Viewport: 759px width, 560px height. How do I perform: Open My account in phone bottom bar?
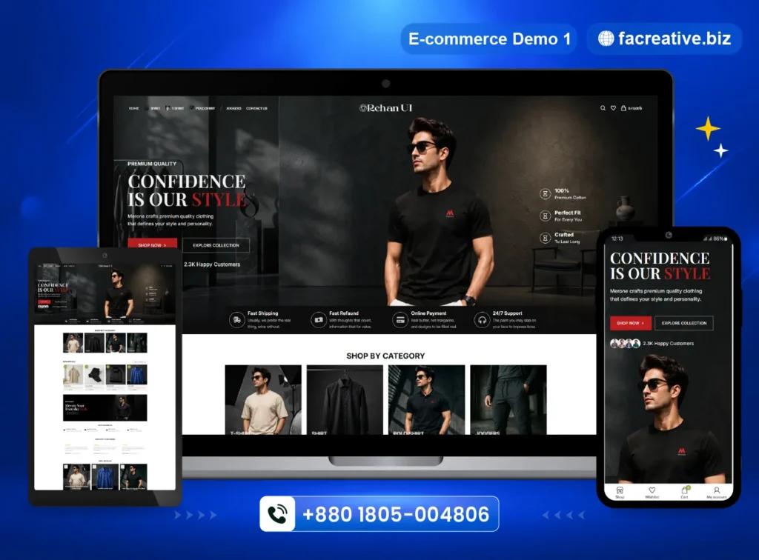(717, 493)
